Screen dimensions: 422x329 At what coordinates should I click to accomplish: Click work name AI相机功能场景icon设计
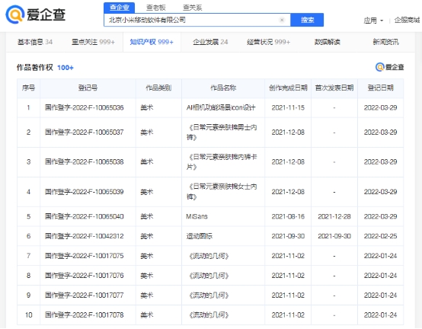(x=221, y=107)
